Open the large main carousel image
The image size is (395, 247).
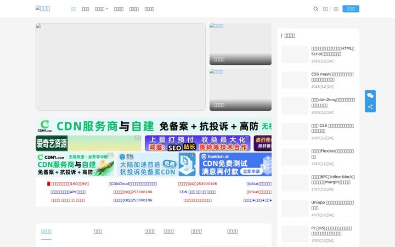coord(120,67)
